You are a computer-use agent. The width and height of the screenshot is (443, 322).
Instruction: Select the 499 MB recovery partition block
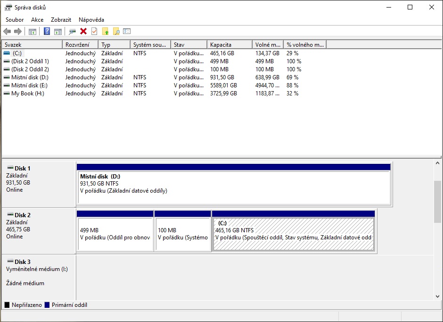click(x=115, y=234)
